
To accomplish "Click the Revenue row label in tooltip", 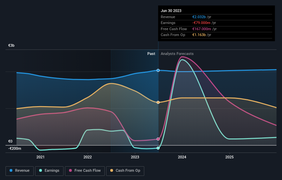I will pyautogui.click(x=168, y=17).
